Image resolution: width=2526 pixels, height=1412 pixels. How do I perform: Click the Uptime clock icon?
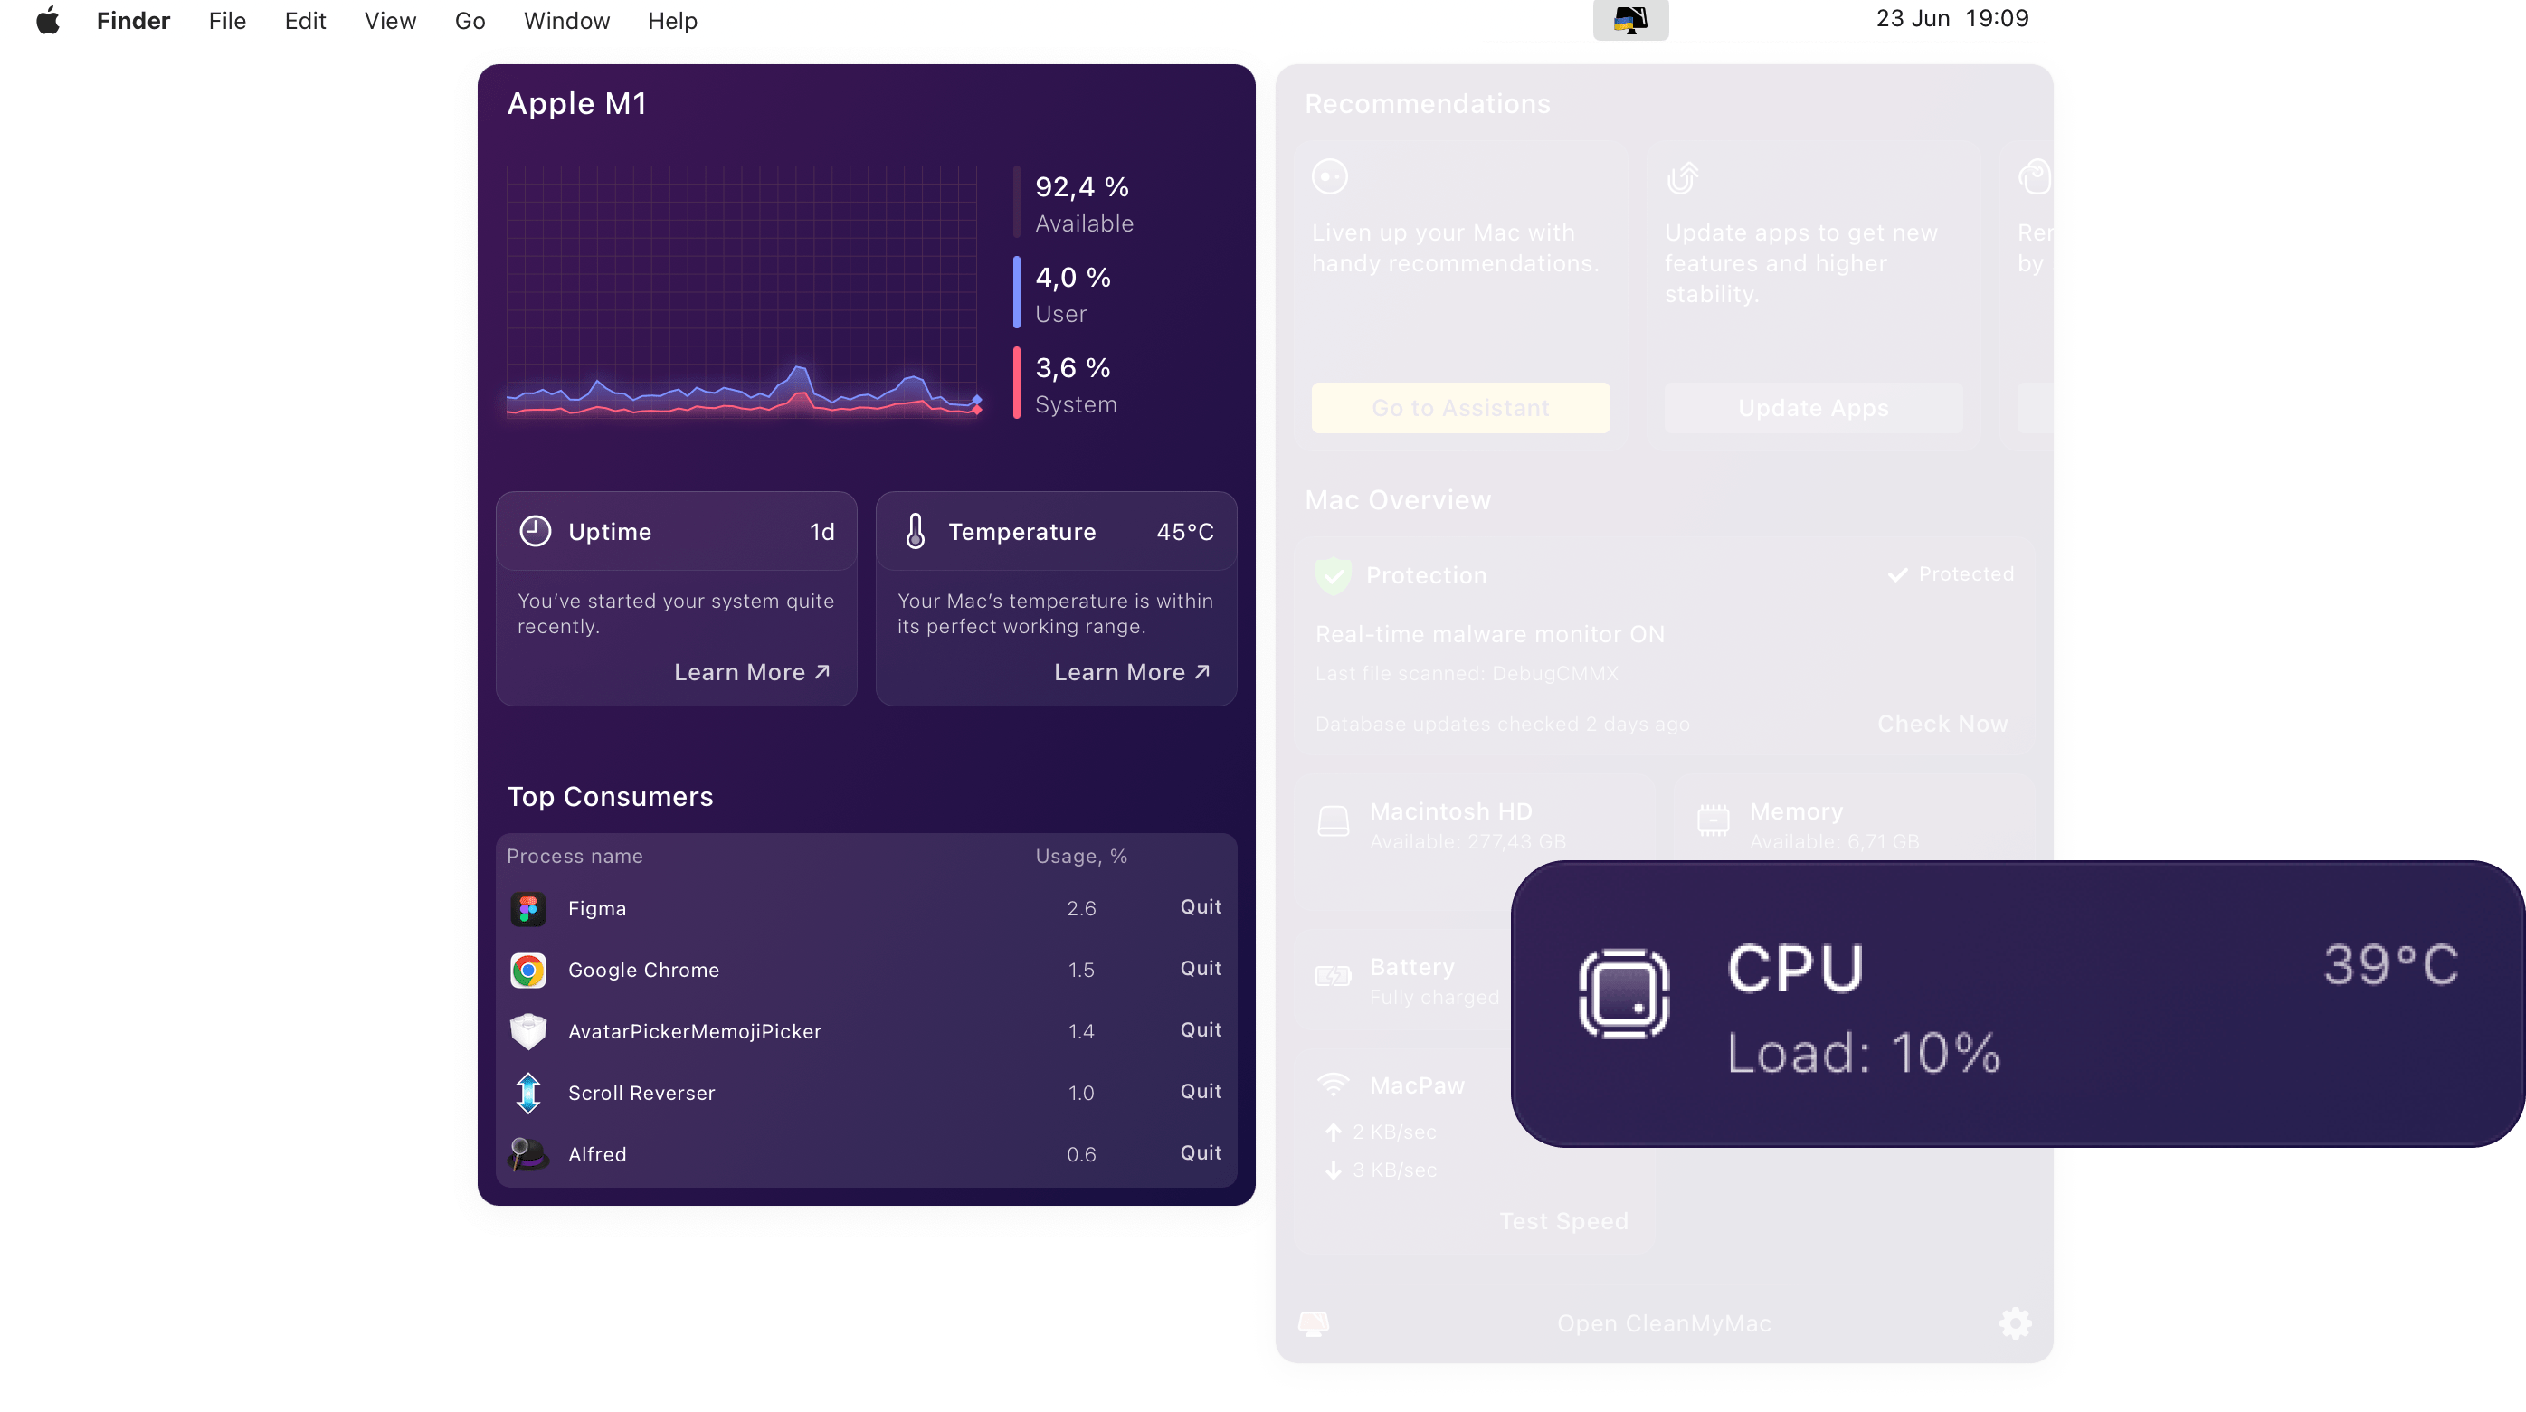click(x=535, y=530)
